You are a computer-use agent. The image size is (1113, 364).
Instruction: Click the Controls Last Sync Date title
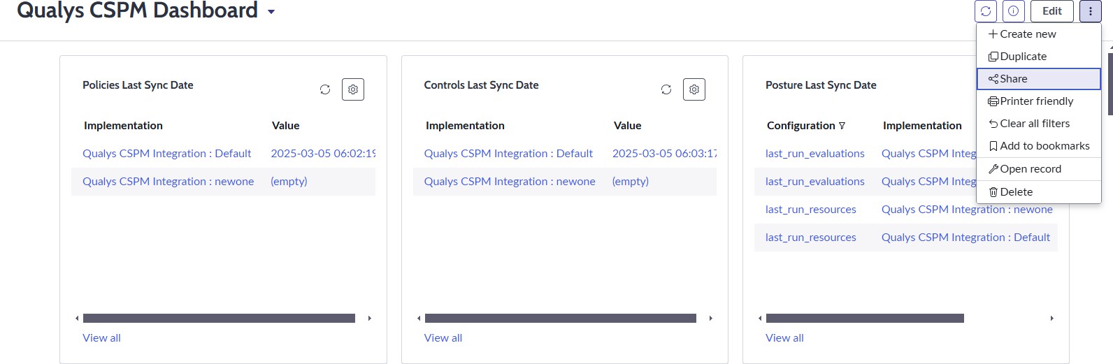pos(481,85)
